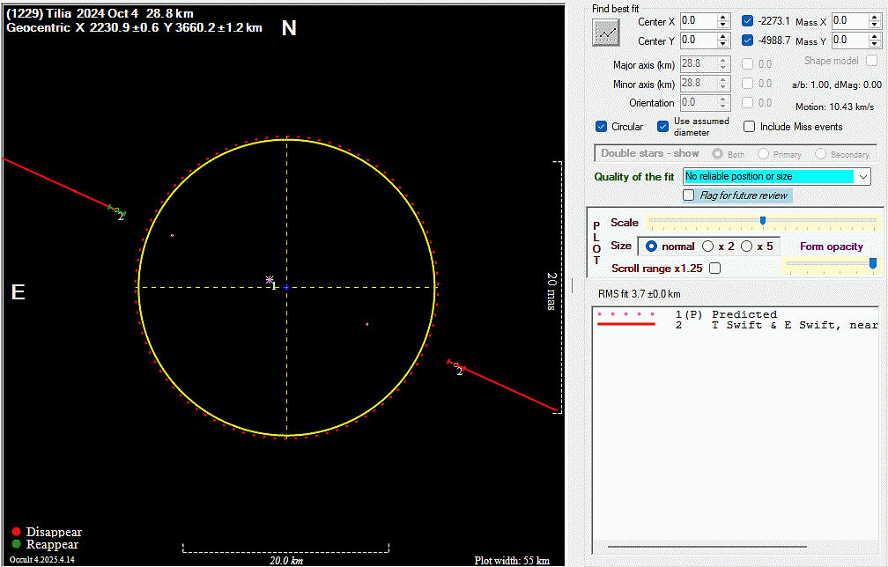This screenshot has height=567, width=888.
Task: Enable Scroll range x1.25 checkbox
Action: tap(714, 269)
